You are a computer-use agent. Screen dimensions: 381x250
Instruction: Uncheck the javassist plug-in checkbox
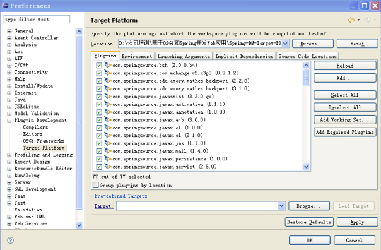pyautogui.click(x=99, y=97)
